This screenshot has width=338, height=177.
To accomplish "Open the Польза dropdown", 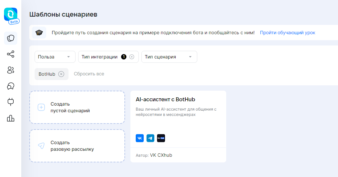I will (x=55, y=57).
